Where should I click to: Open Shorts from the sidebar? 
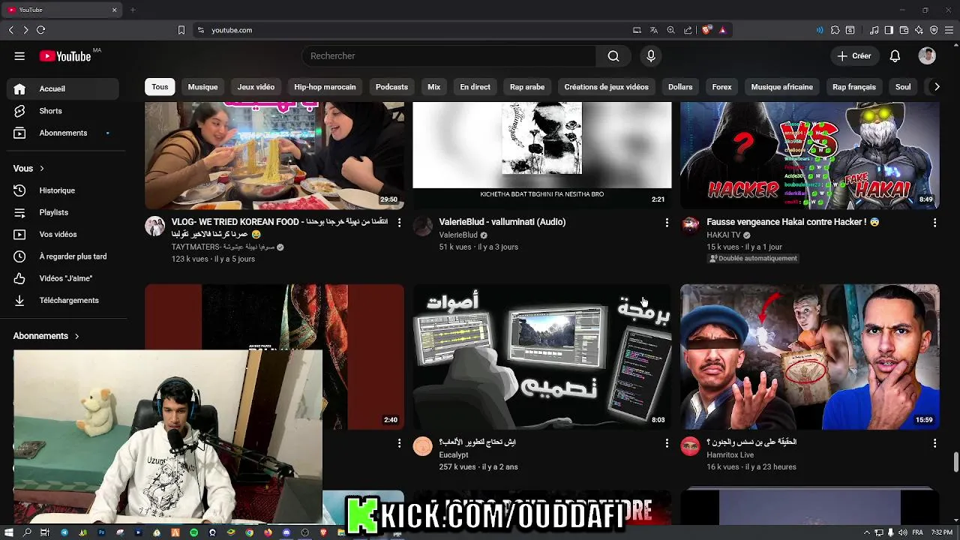63,111
